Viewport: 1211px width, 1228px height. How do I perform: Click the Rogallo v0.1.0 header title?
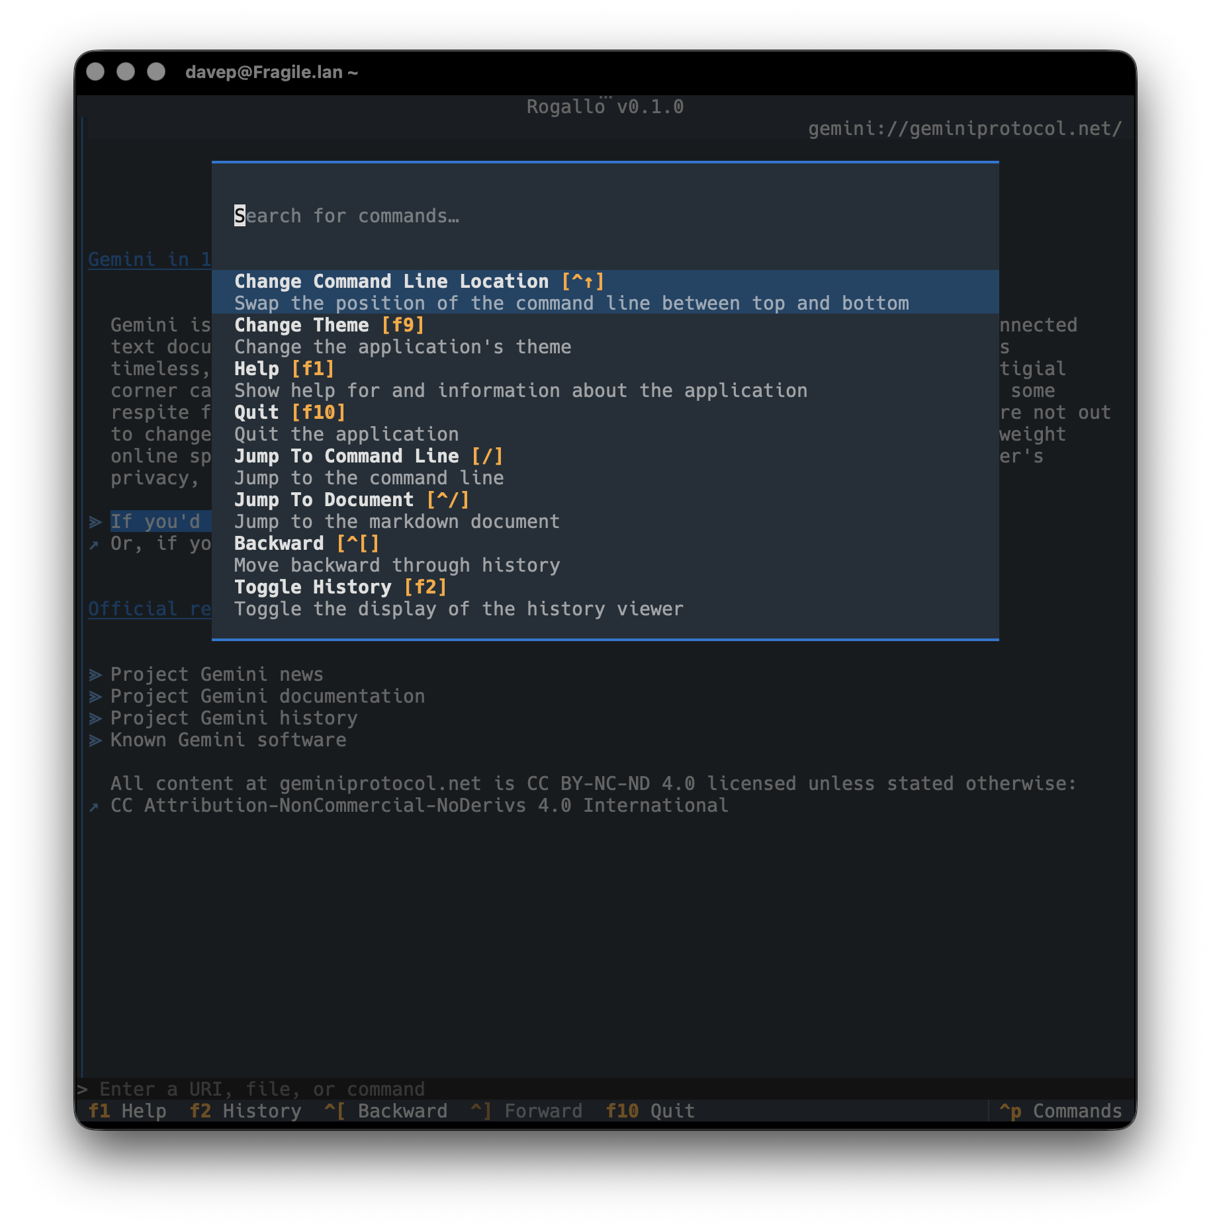coord(605,107)
